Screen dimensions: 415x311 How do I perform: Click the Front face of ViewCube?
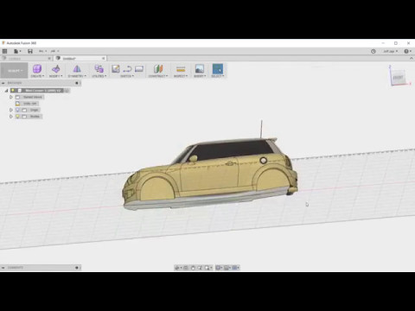[x=399, y=78]
